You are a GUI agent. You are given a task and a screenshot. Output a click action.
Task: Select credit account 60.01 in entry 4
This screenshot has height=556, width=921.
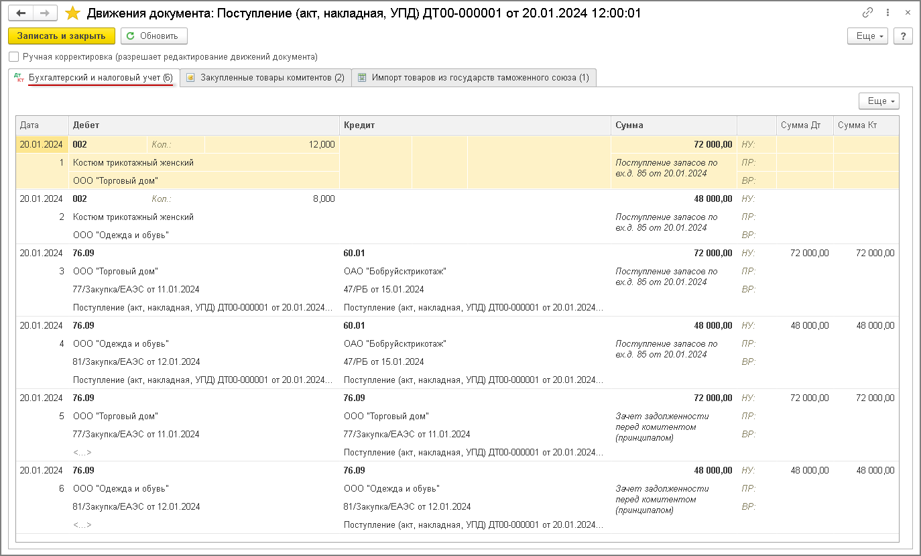355,325
